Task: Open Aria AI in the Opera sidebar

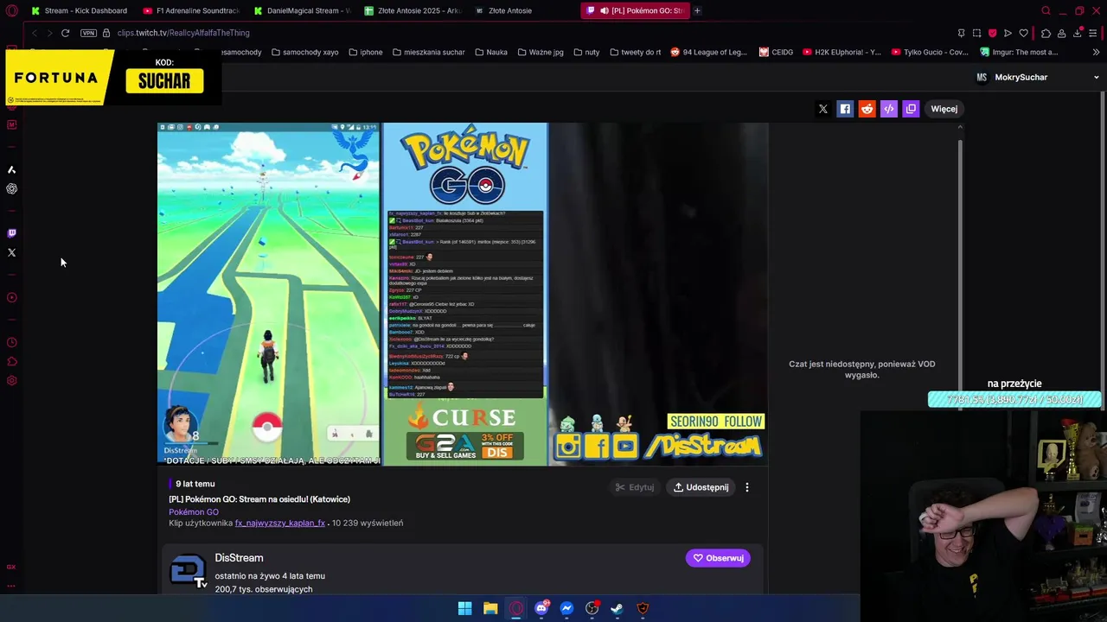Action: coord(12,169)
